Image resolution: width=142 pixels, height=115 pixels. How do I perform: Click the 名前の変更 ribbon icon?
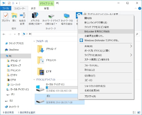point(22,15)
